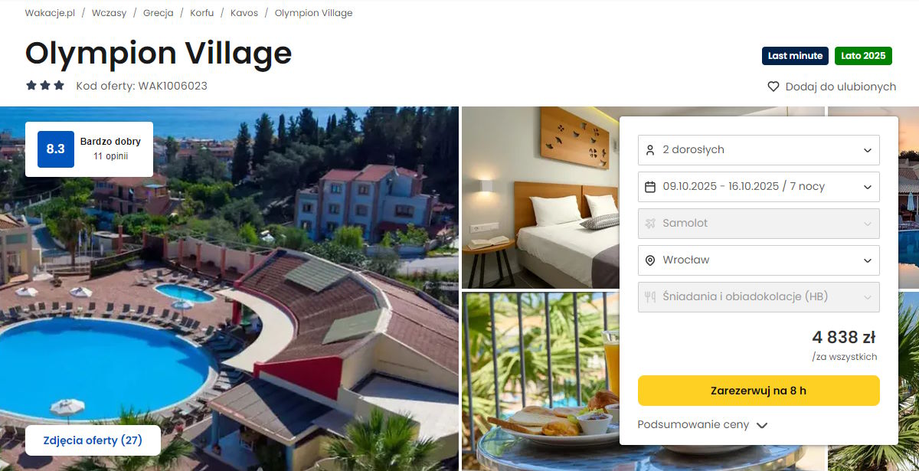Click the calendar icon in dates field
919x471 pixels.
650,187
